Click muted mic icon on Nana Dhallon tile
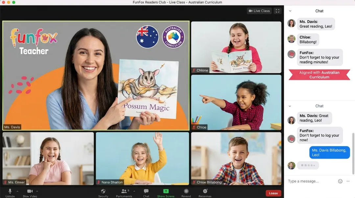 (x=99, y=182)
